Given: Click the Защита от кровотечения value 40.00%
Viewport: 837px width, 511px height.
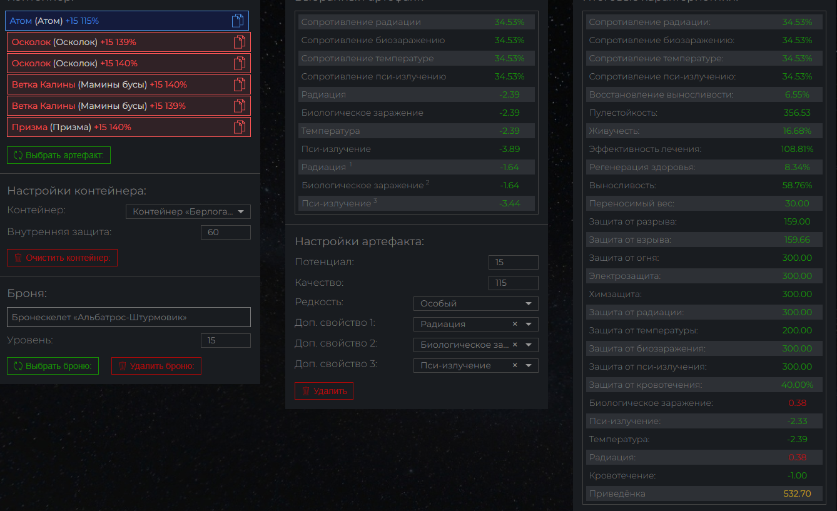Looking at the screenshot, I should pos(797,385).
